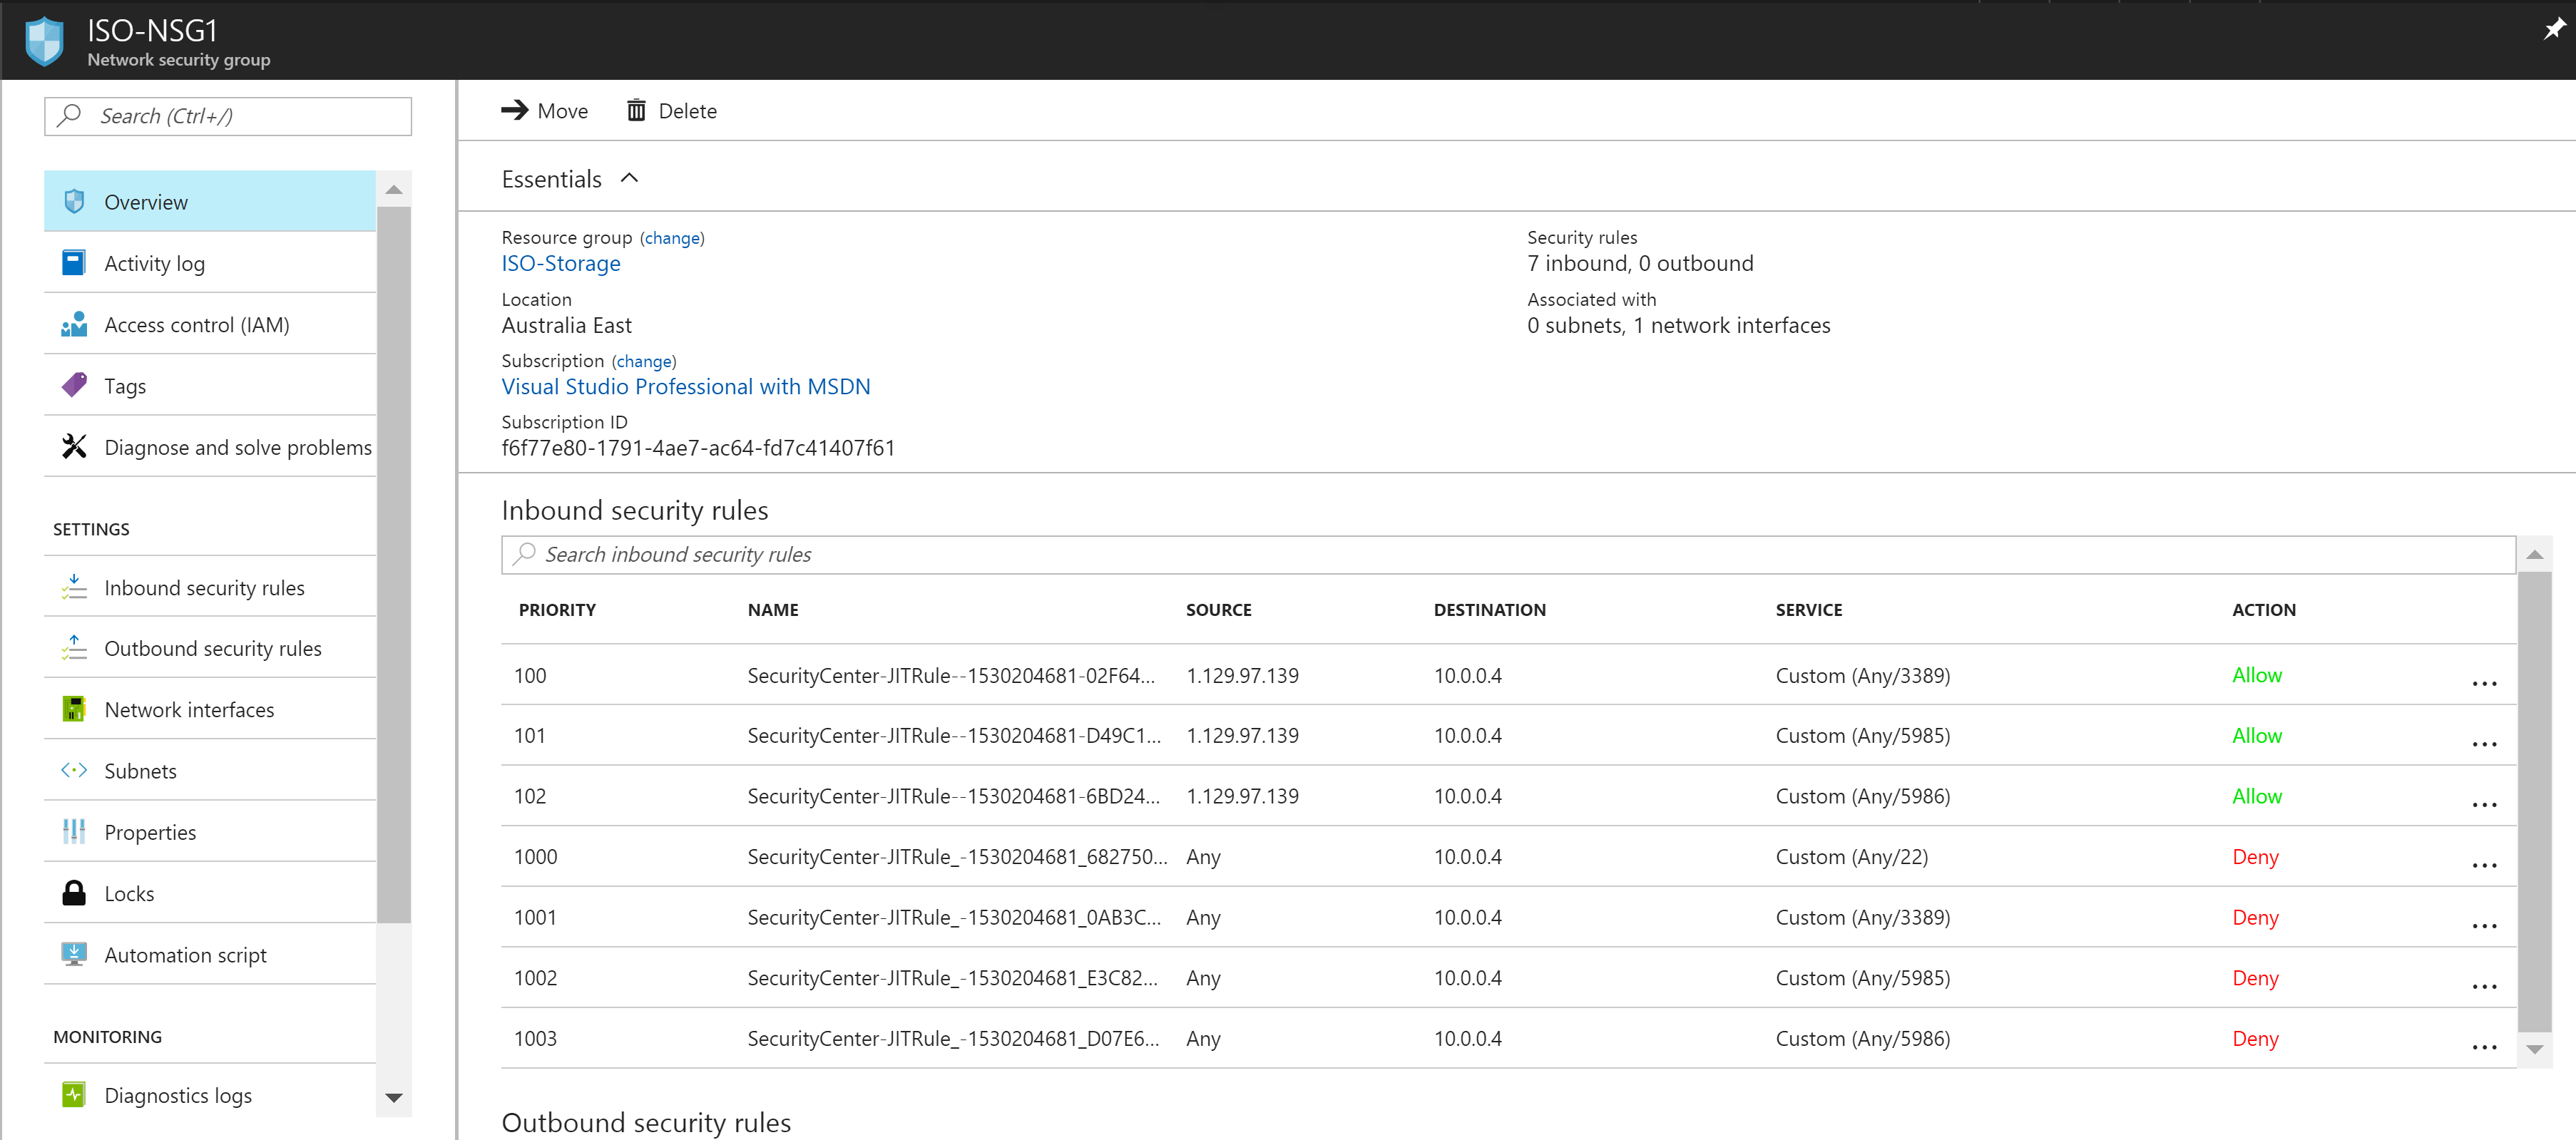Click the Locks padlock icon
The image size is (2576, 1140).
pos(74,893)
